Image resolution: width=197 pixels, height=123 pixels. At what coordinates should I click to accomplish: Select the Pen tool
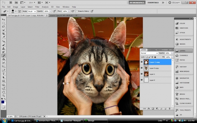(x=3, y=70)
